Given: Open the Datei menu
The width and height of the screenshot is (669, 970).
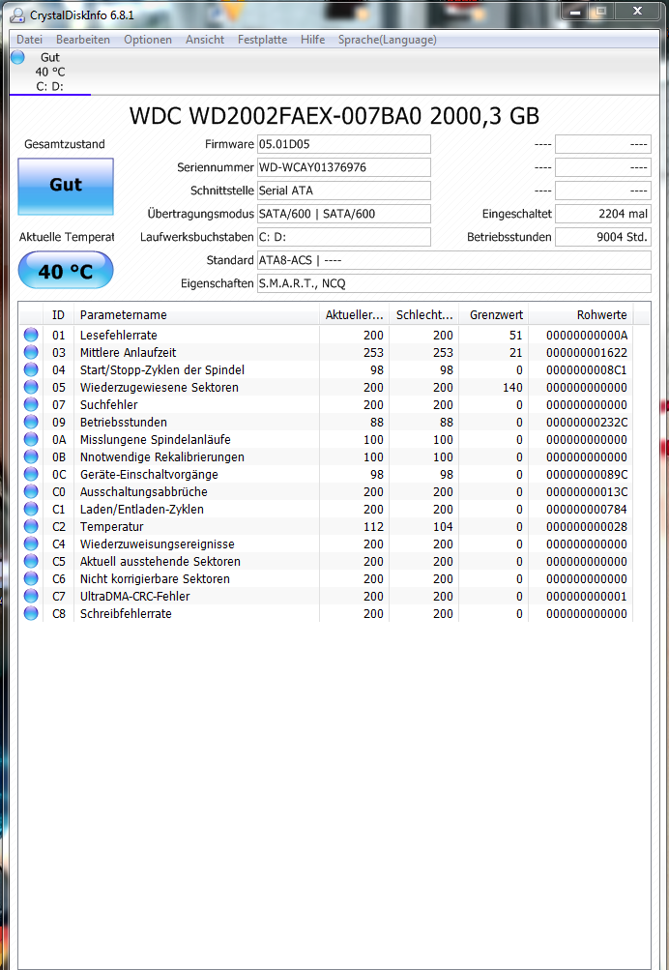Looking at the screenshot, I should tap(29, 40).
